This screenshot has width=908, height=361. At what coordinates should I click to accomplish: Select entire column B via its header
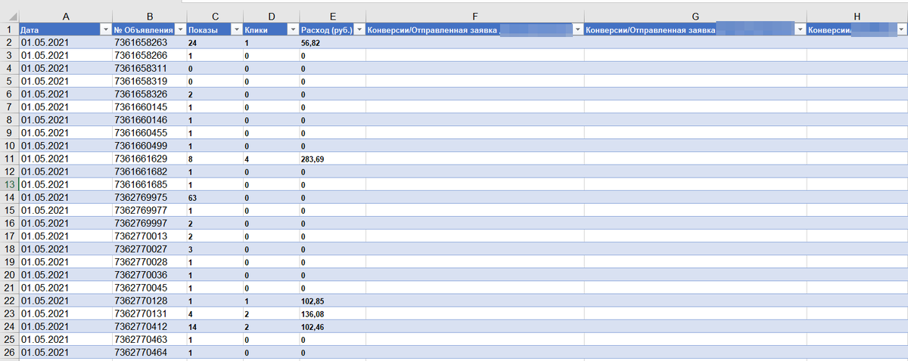[x=149, y=16]
